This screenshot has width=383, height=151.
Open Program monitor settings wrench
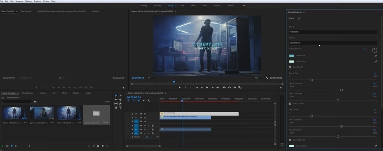[x=267, y=78]
